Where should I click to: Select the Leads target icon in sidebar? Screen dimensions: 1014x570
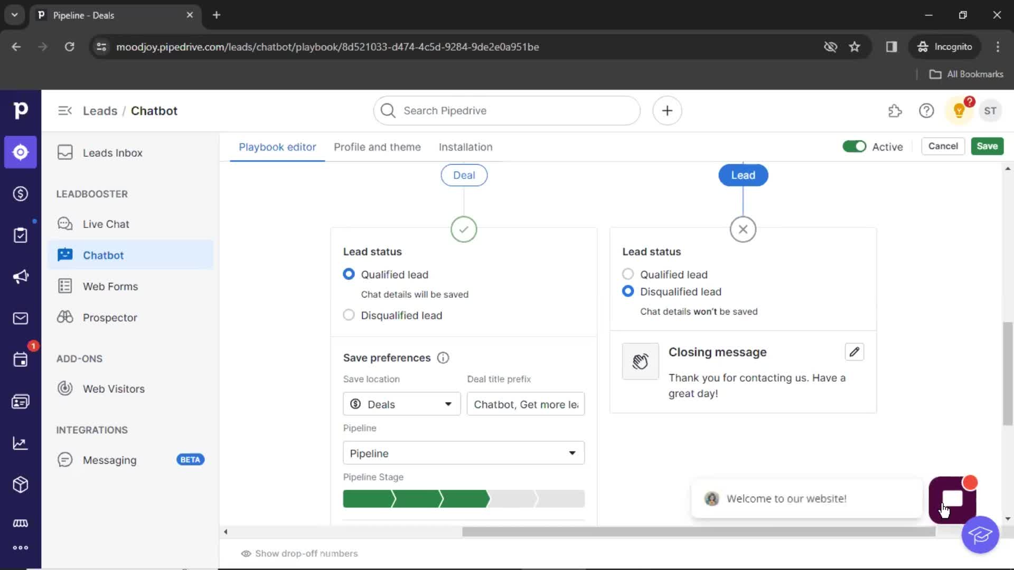[x=20, y=152]
